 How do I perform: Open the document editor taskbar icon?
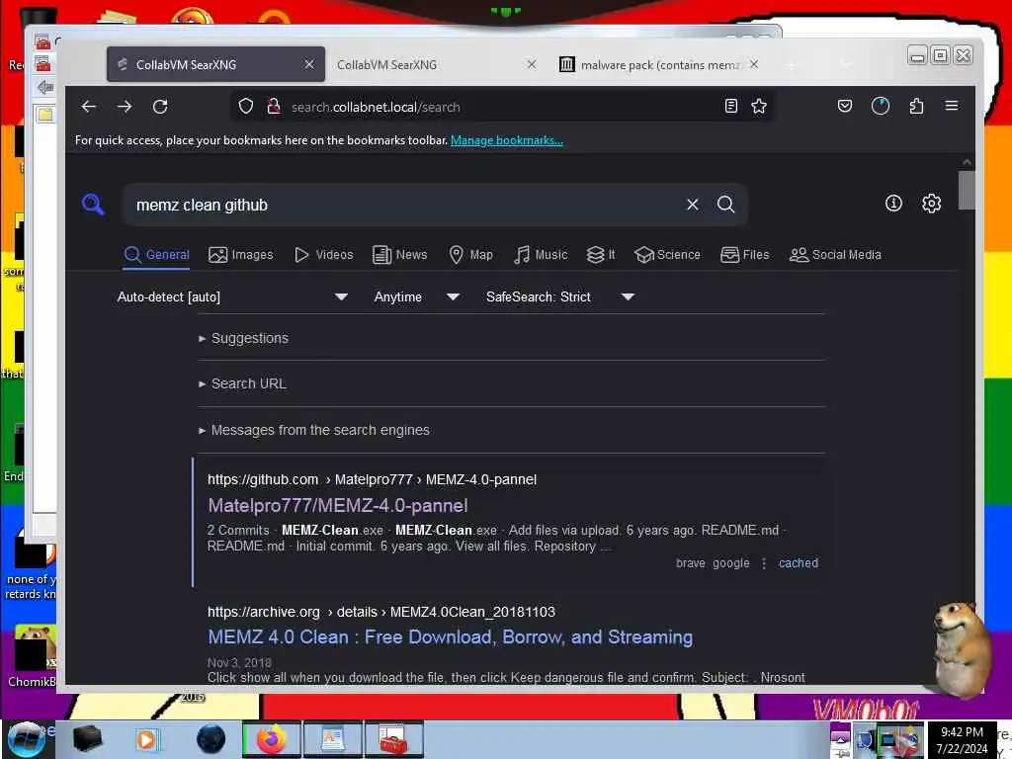[x=332, y=739]
